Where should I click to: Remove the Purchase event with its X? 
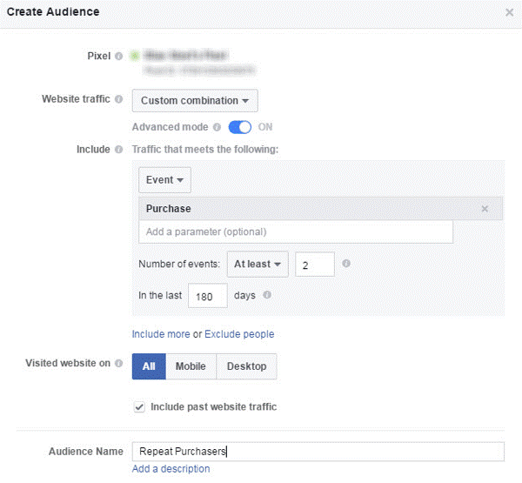485,209
